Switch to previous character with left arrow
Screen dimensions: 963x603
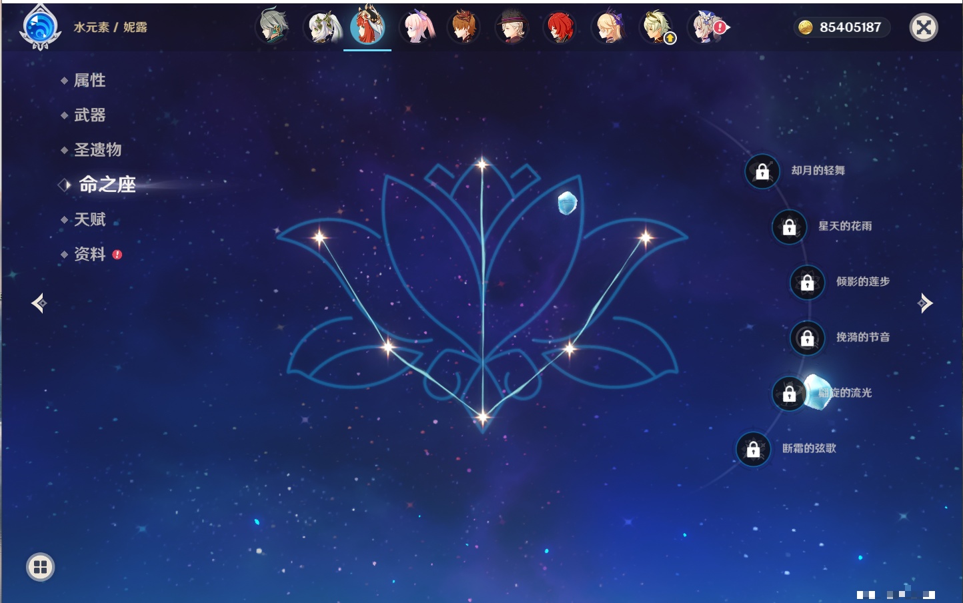[x=39, y=303]
